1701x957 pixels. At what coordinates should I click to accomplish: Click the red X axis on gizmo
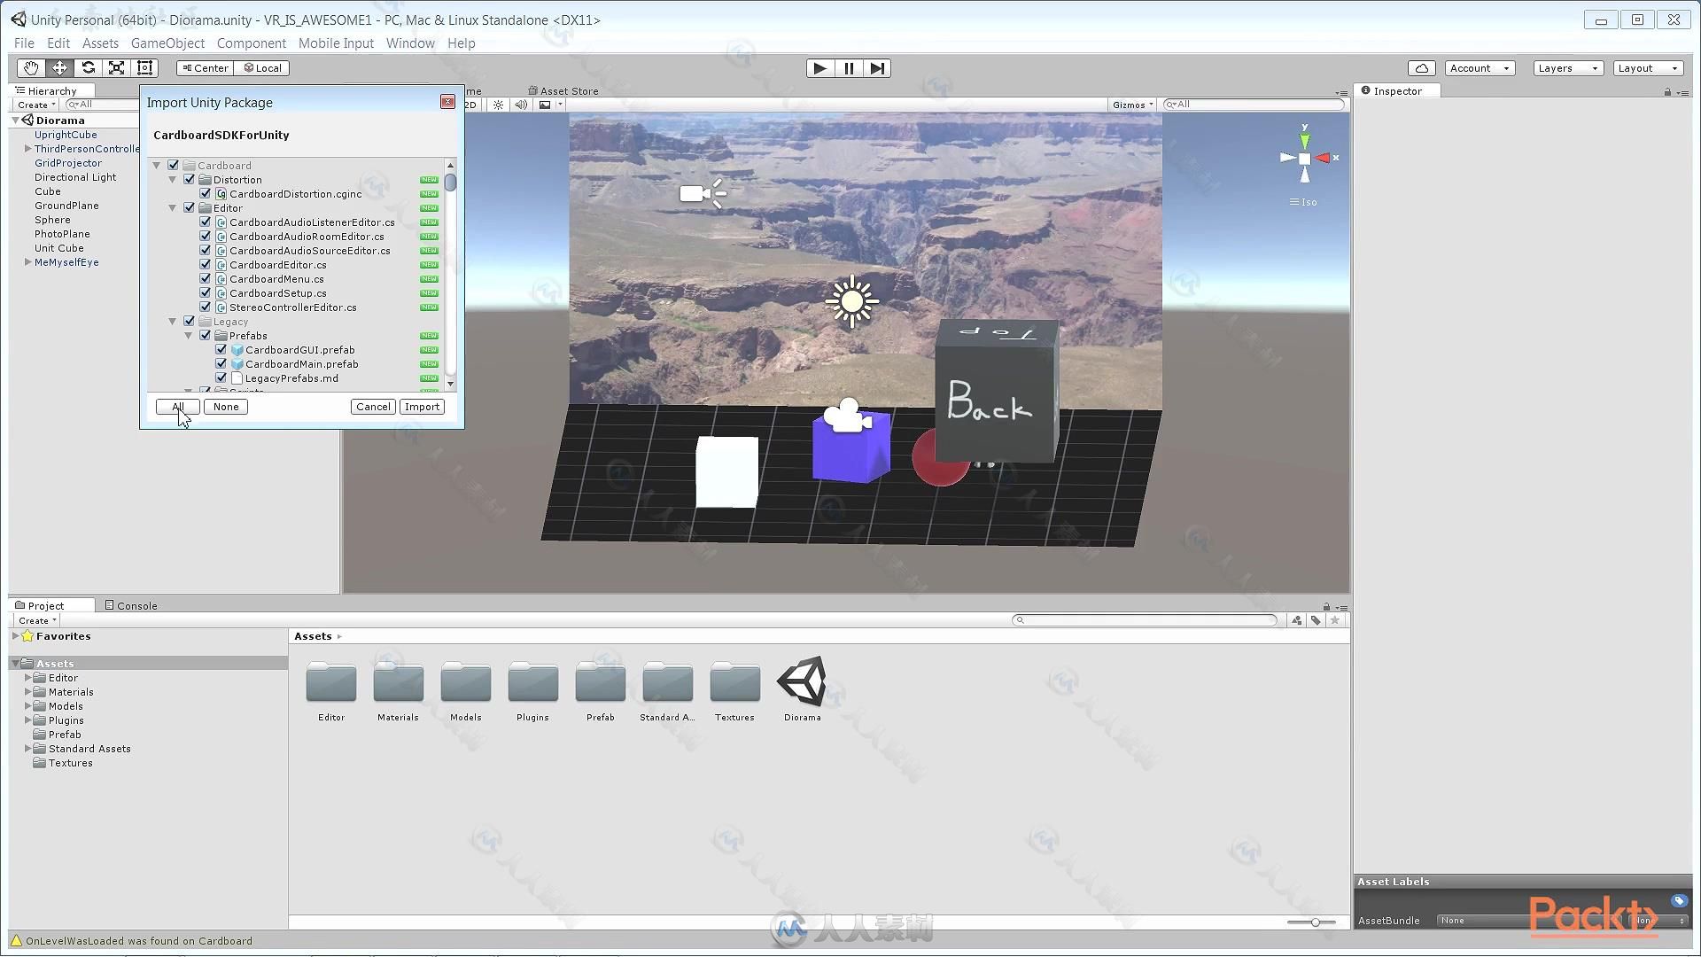[x=1323, y=158]
